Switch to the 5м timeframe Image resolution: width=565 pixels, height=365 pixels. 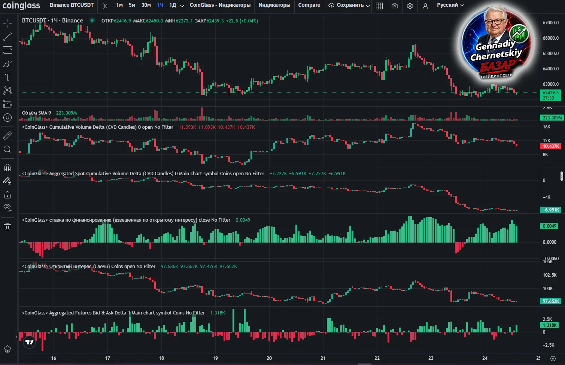coord(132,5)
